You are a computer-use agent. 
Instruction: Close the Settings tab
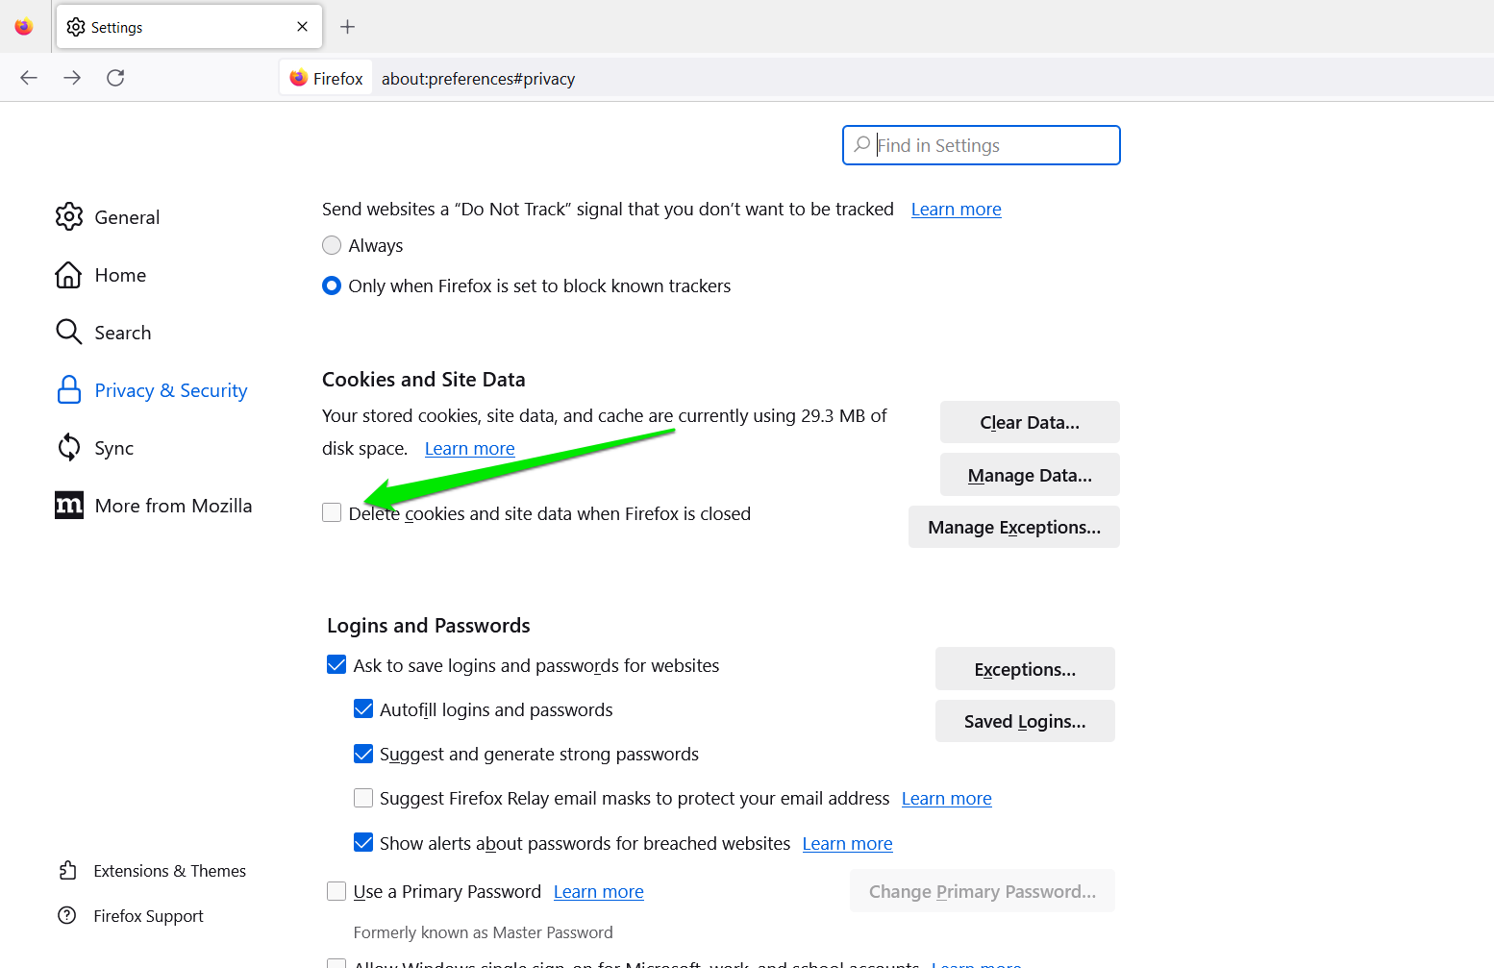tap(303, 27)
